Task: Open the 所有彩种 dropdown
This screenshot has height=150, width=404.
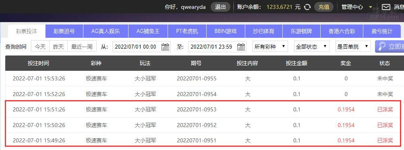Action: click(x=270, y=47)
